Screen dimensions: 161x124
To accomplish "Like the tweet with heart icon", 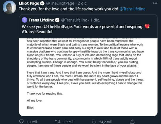I will click(94, 122).
